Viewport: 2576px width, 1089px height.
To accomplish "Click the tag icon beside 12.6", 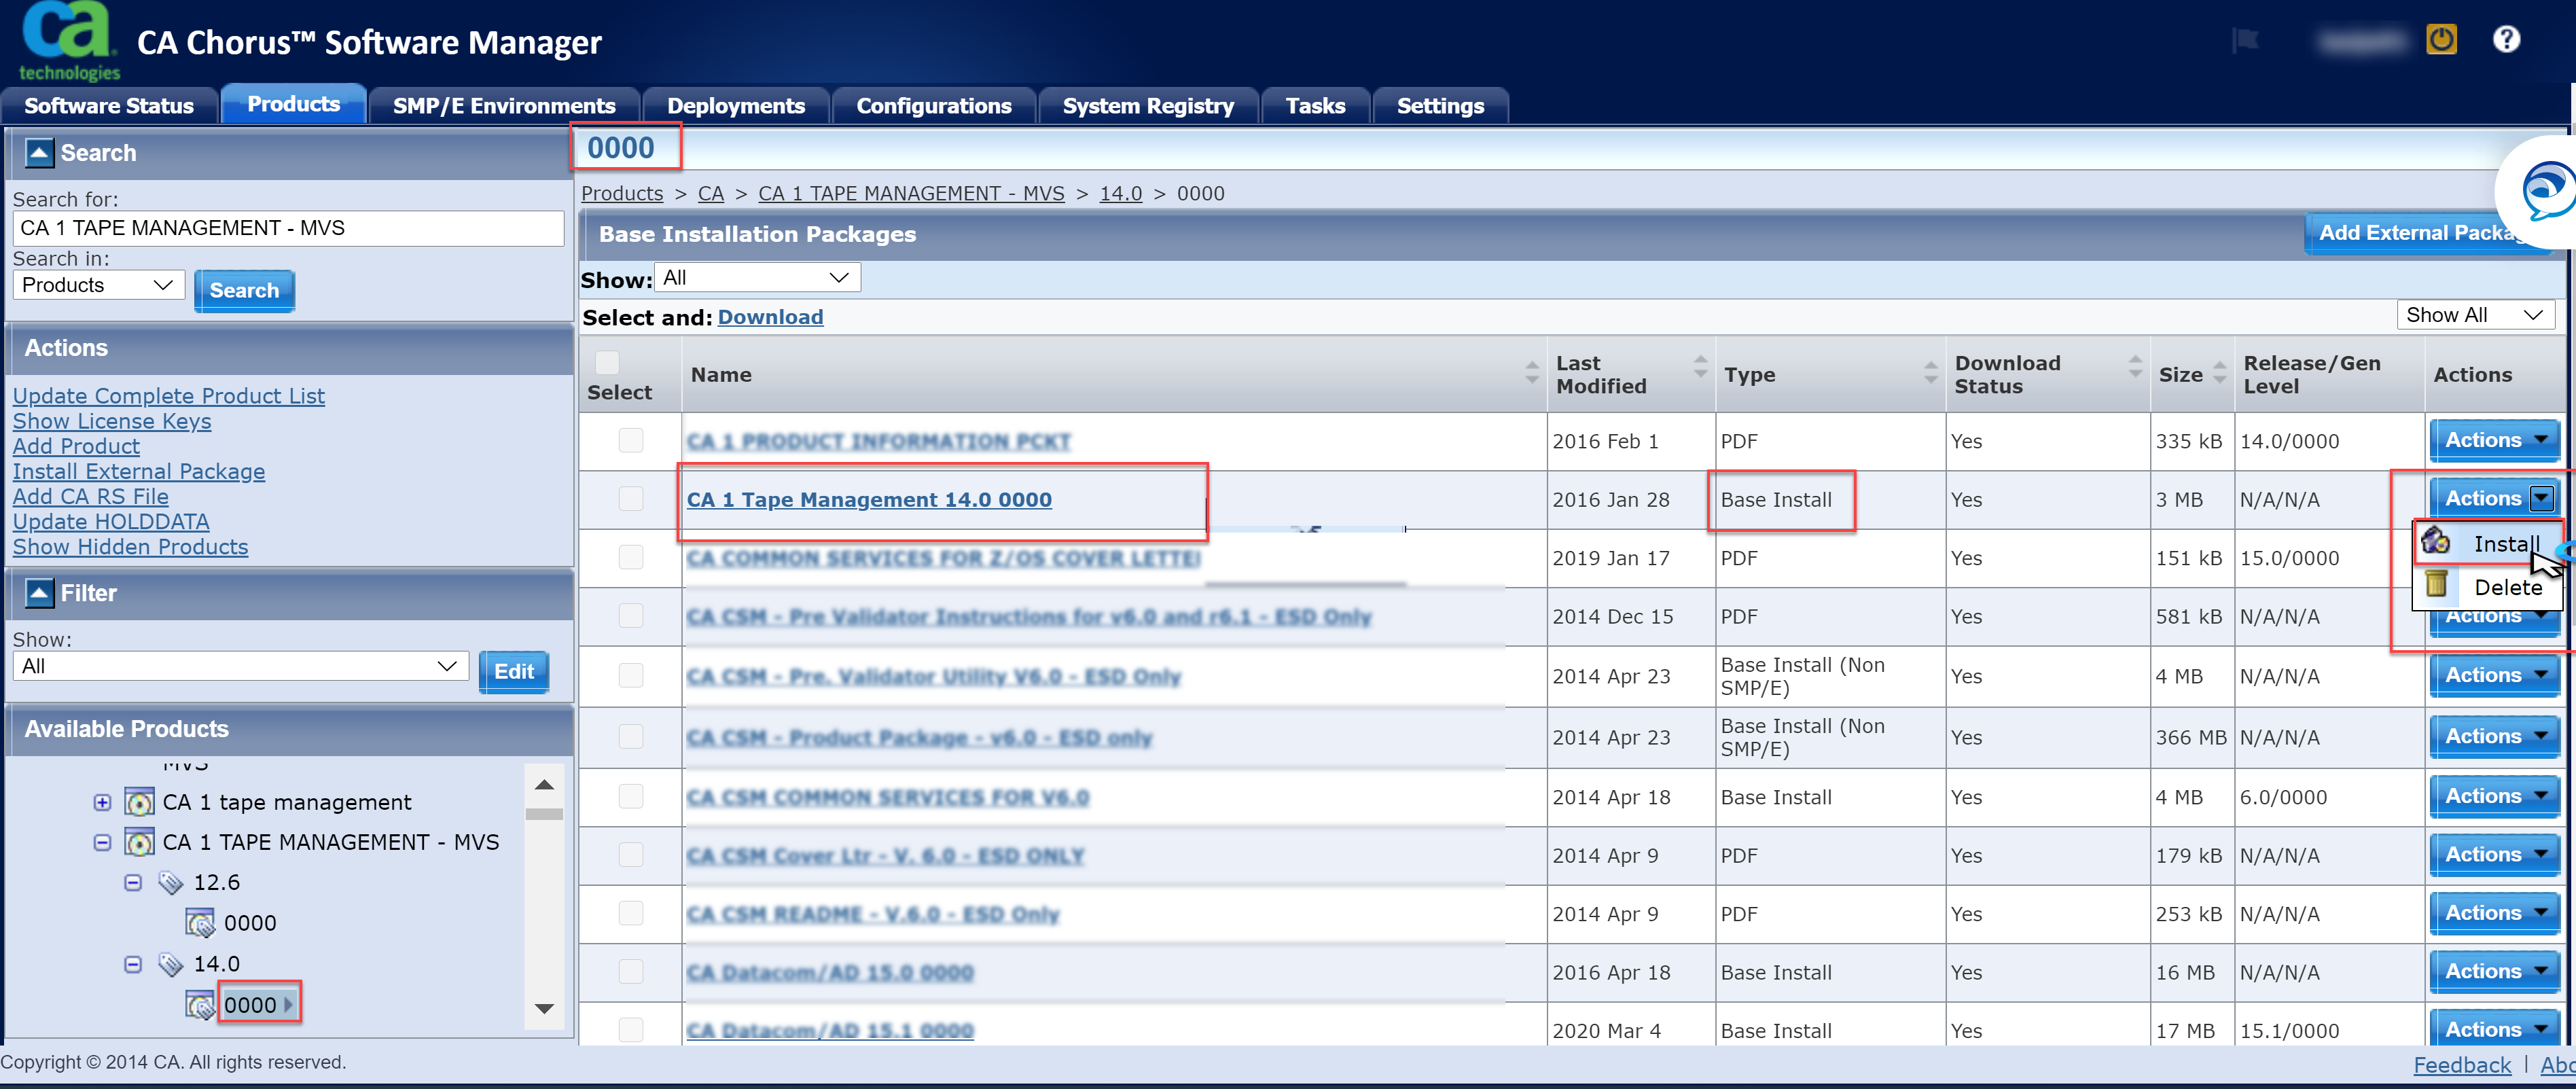I will tap(171, 882).
